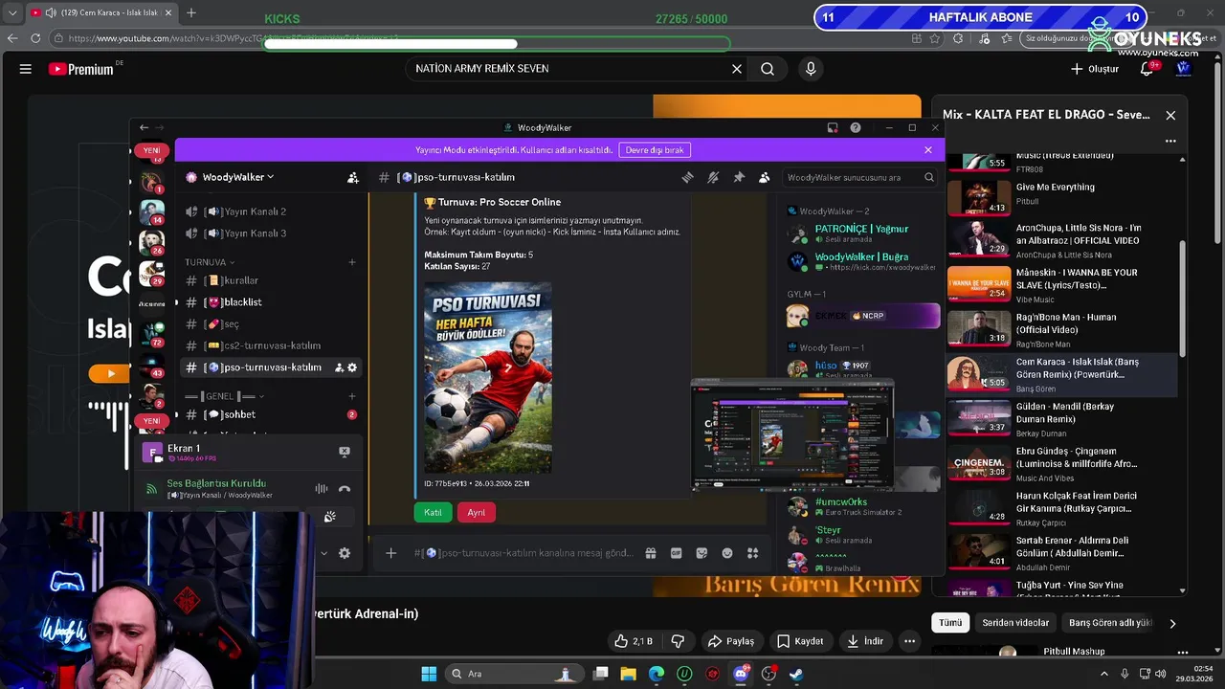Show next filter chips arrow
This screenshot has height=689, width=1225.
1172,623
